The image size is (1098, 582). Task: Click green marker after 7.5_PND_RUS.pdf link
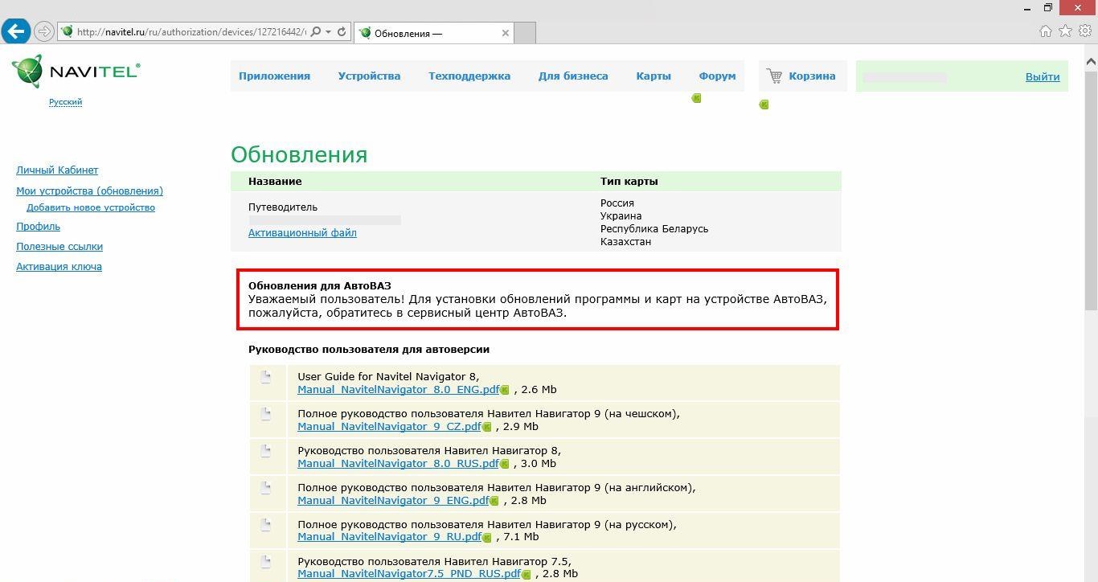click(x=526, y=575)
